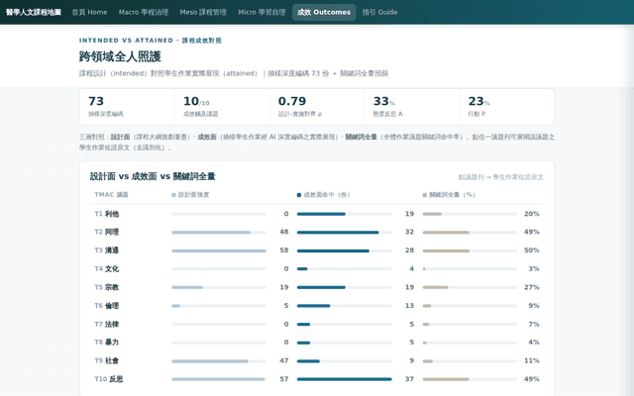Click the 設計面 vs 成效面 vs 關鍵詞全量 heading
Image resolution: width=634 pixels, height=396 pixels.
tap(153, 176)
